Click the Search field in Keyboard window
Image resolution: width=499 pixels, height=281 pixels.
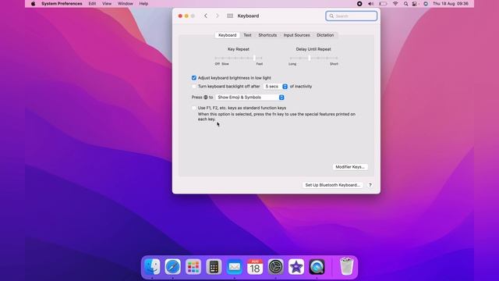pyautogui.click(x=352, y=16)
